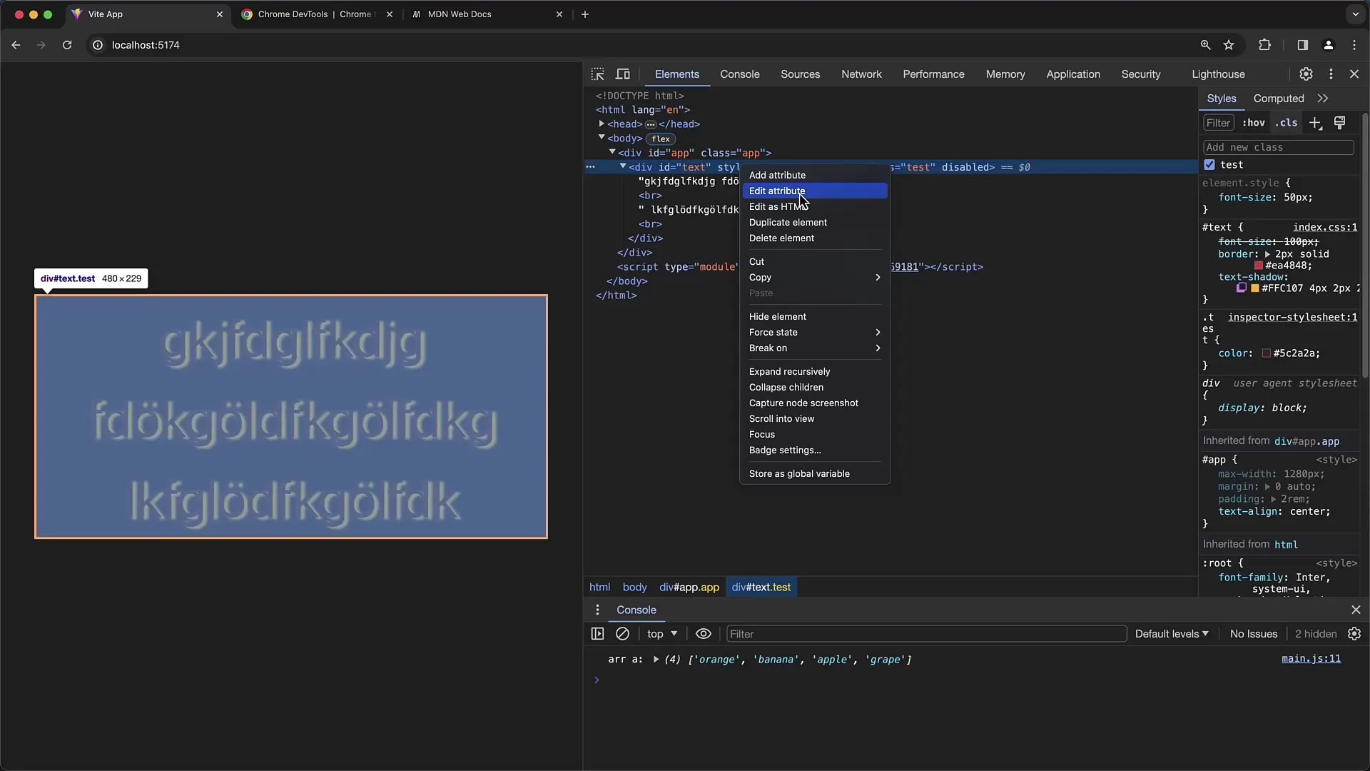
Task: Focus the Add new class field
Action: pos(1278,147)
